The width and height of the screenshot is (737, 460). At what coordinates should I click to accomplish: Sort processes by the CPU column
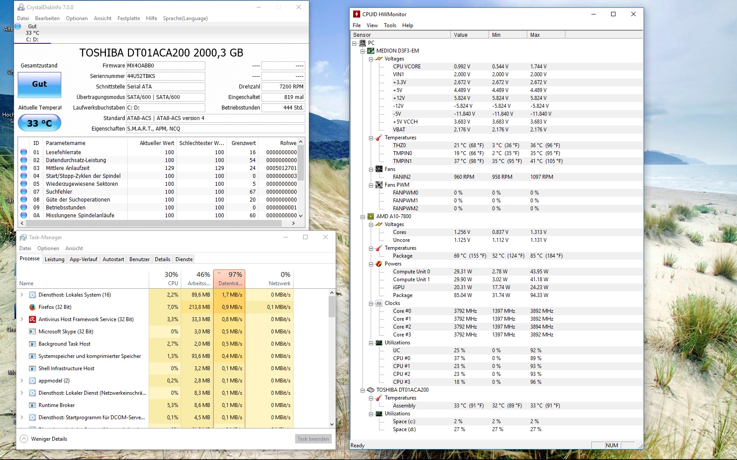[x=165, y=279]
